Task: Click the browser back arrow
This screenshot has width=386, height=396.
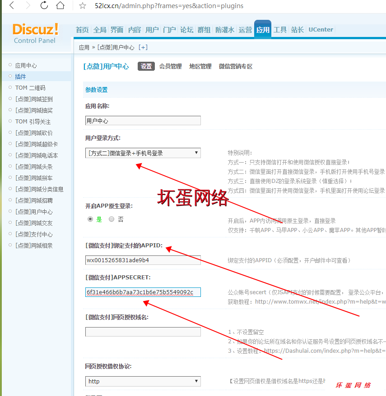Action: 12,6
